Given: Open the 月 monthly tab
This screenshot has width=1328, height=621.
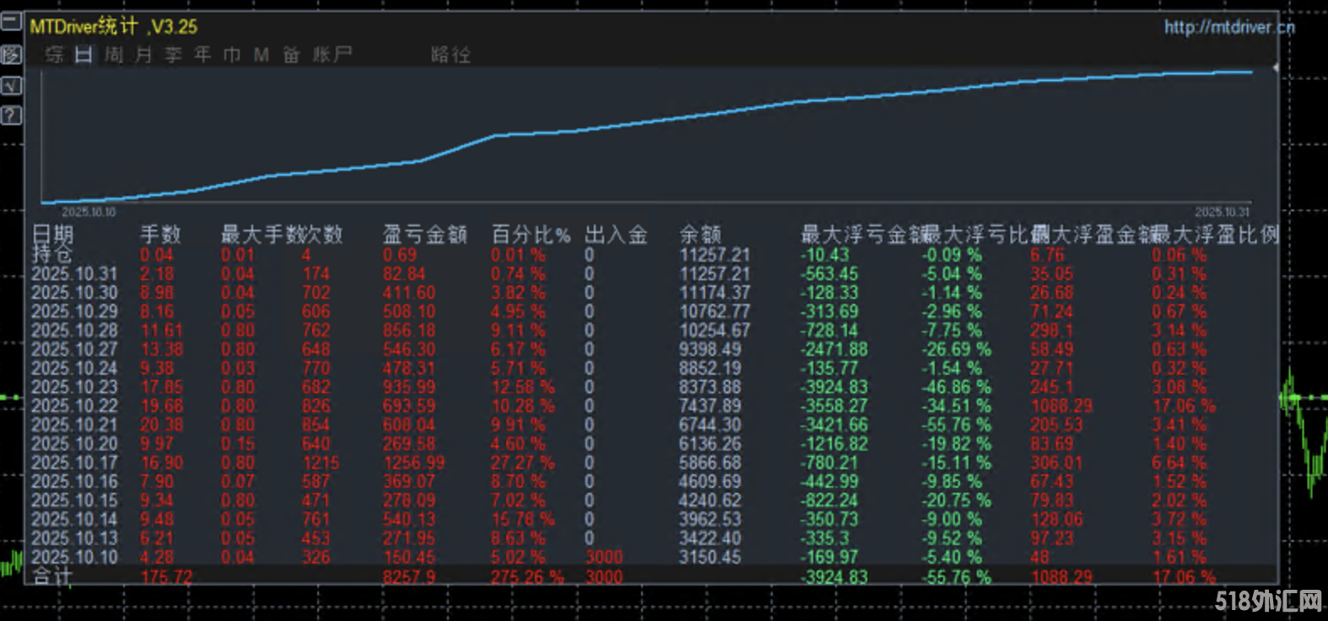Looking at the screenshot, I should pyautogui.click(x=143, y=55).
